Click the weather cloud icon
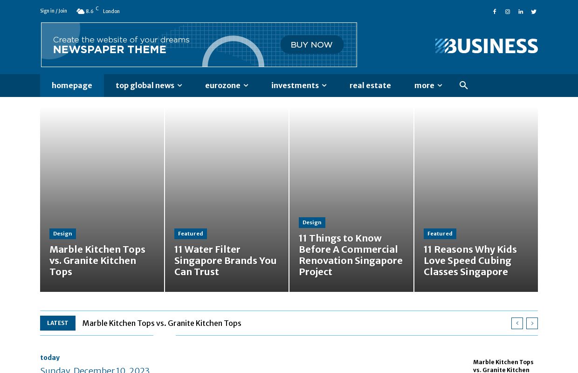 point(80,11)
